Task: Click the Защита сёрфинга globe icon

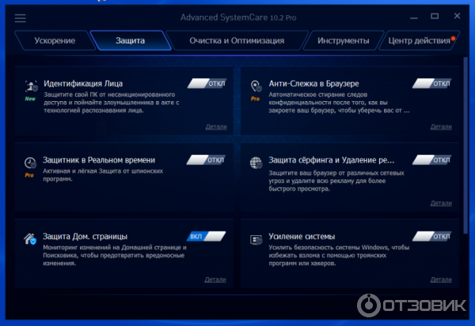Action: pos(256,162)
